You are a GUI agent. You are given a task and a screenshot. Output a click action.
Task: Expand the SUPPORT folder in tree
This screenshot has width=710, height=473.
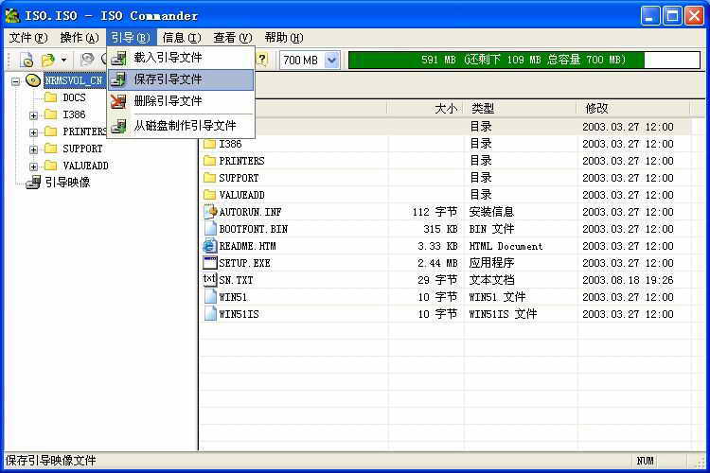34,149
